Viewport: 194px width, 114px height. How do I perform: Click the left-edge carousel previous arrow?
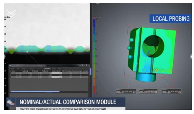(5, 56)
